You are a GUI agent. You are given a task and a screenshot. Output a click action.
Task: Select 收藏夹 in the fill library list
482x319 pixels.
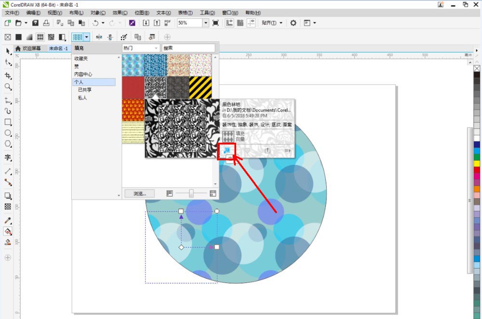tap(81, 59)
